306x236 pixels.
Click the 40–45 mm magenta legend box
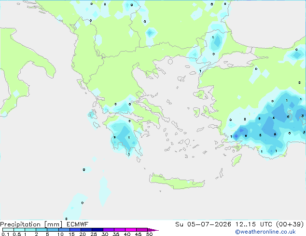tap(131, 230)
